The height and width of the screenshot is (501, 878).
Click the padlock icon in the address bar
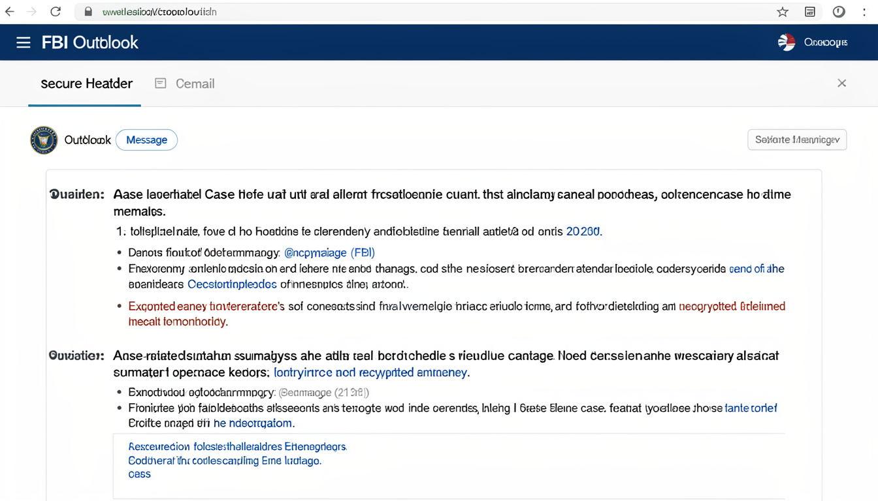89,12
